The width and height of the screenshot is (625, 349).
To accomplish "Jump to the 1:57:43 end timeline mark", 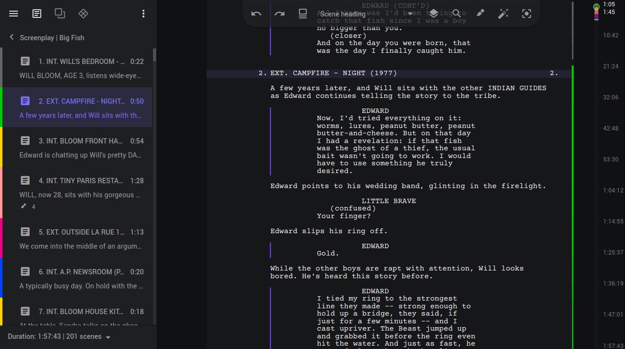I will 613,346.
